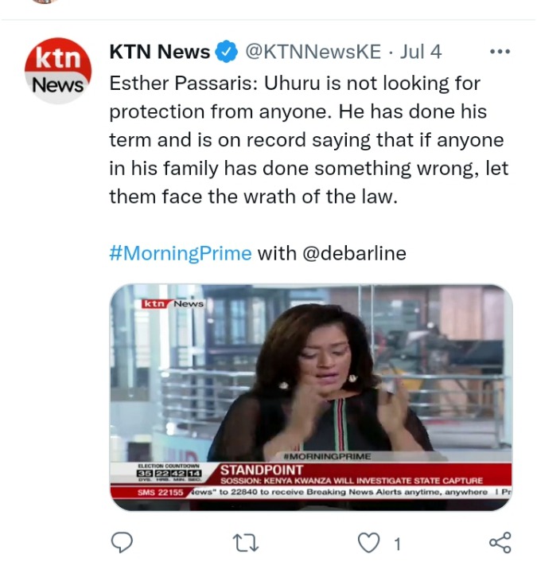537x566 pixels.
Task: Click the like count number 1
Action: pos(397,544)
